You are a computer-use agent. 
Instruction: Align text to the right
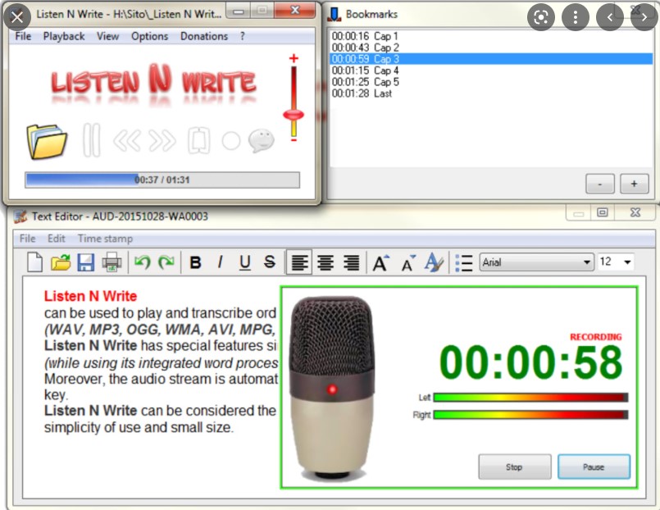352,262
